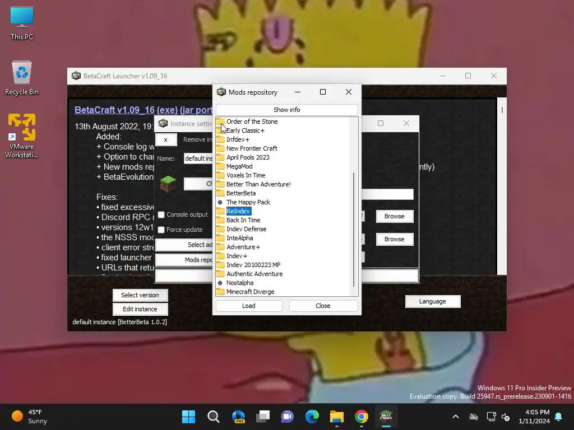
Task: Open Google Chrome from the taskbar
Action: click(362, 417)
